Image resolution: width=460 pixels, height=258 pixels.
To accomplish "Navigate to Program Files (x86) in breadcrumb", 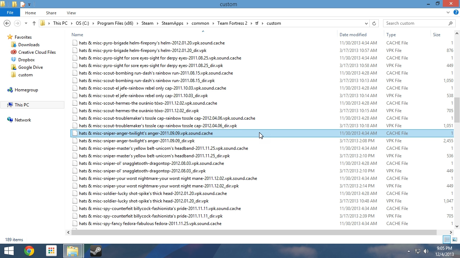I will point(115,23).
